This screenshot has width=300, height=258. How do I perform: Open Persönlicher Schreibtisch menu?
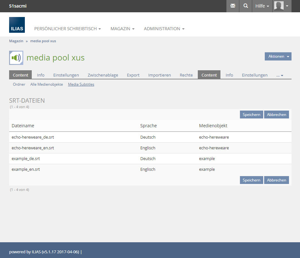(x=67, y=29)
